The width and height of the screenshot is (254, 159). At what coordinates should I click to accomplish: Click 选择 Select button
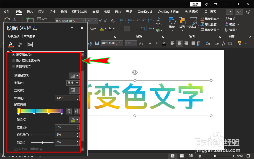coord(231,30)
